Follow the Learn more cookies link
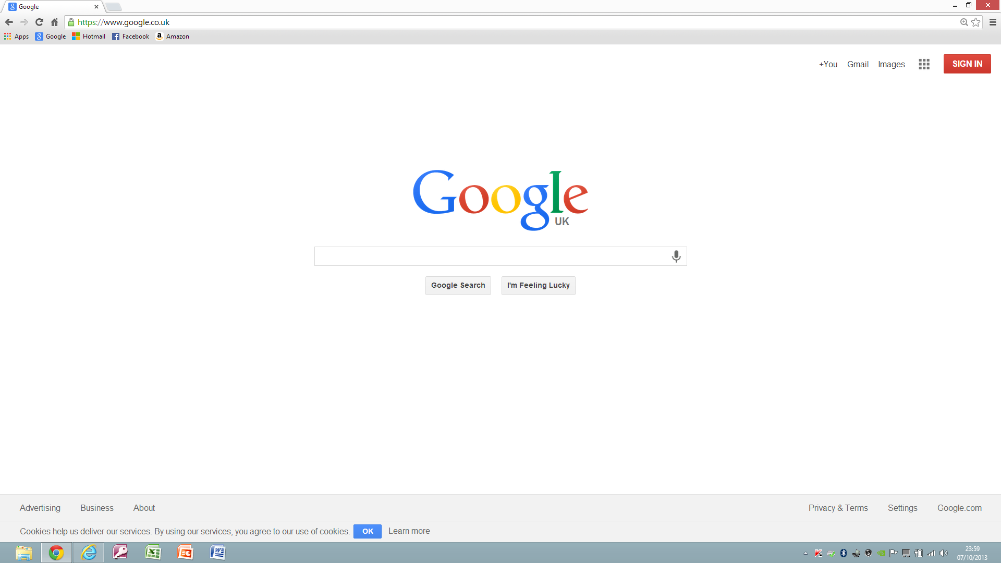The width and height of the screenshot is (1001, 563). coord(409,531)
